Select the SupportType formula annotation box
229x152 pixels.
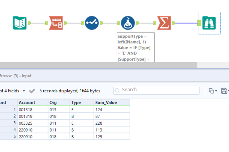(136, 47)
